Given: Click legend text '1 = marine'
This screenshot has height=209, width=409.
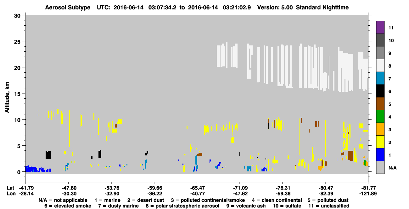Looking at the screenshot, I should pyautogui.click(x=107, y=200).
